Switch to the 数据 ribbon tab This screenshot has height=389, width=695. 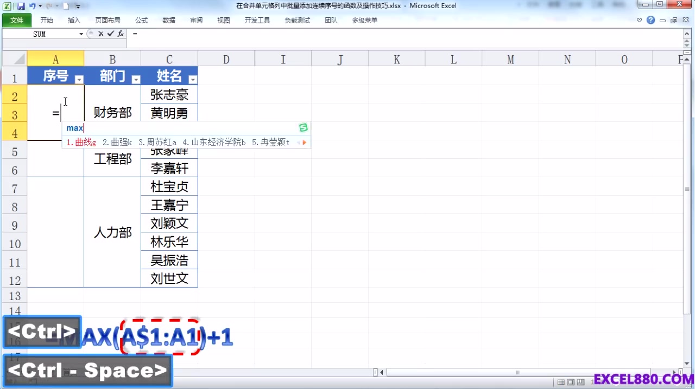pos(170,20)
